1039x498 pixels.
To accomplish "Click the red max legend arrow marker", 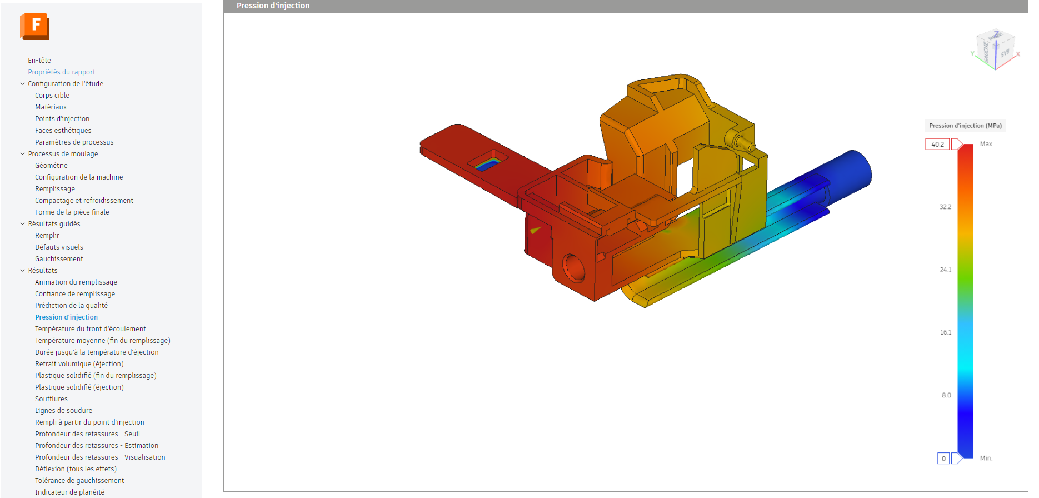I will click(x=957, y=145).
